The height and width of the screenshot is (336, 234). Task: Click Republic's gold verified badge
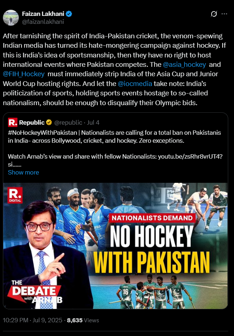(x=49, y=122)
